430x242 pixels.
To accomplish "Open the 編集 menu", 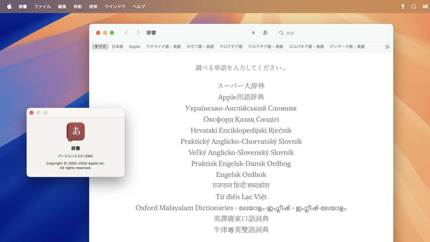I will point(62,6).
